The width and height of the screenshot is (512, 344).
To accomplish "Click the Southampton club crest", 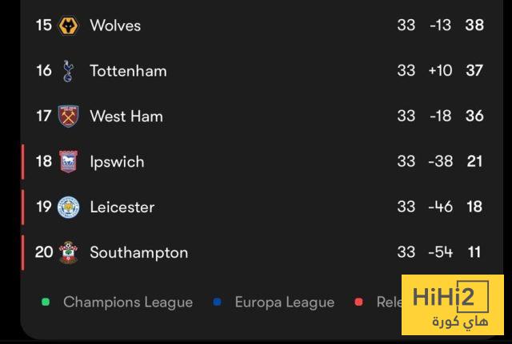I will pos(69,253).
